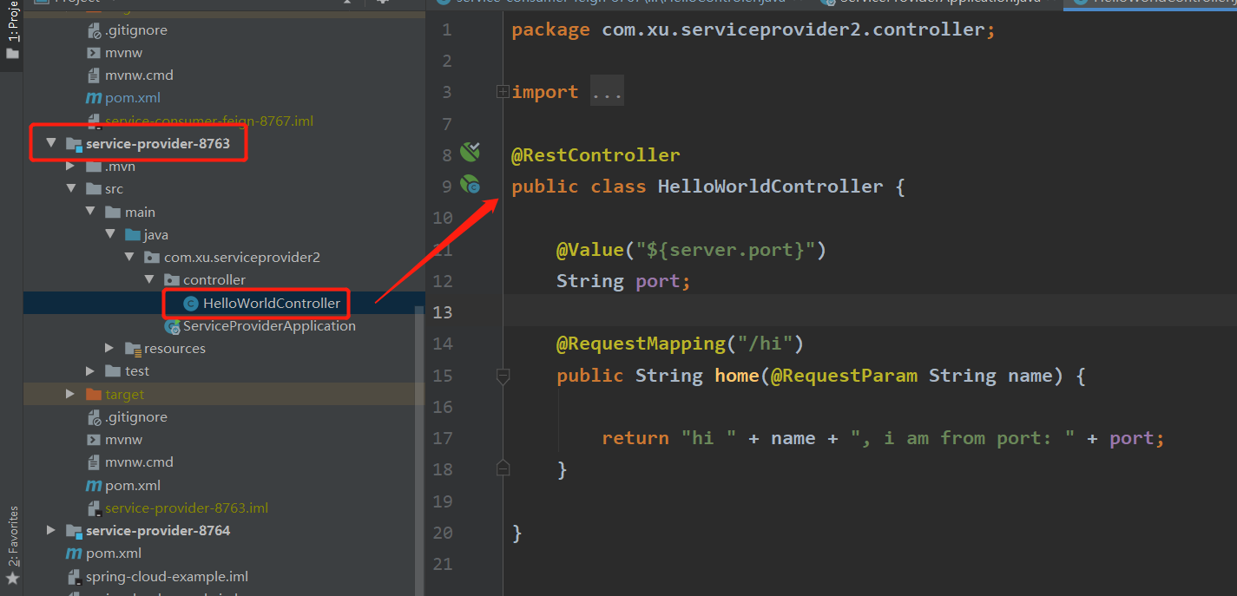Click the "${server.port}" string

coord(725,250)
